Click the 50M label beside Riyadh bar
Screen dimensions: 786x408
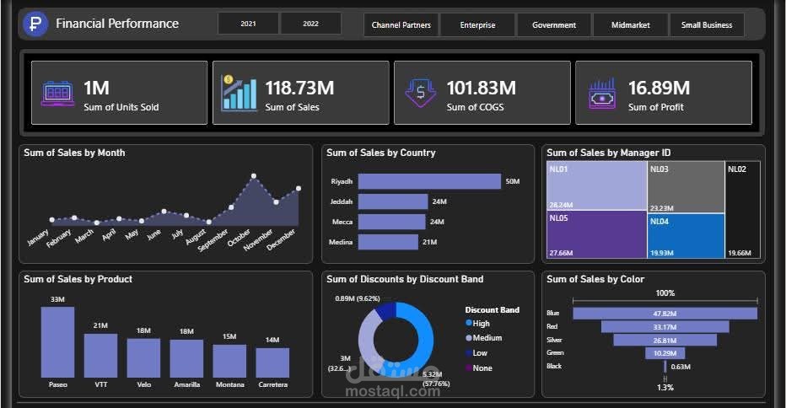coord(512,181)
